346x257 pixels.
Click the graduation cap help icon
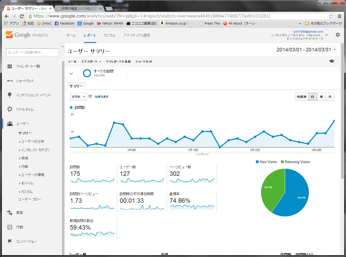coord(332,61)
